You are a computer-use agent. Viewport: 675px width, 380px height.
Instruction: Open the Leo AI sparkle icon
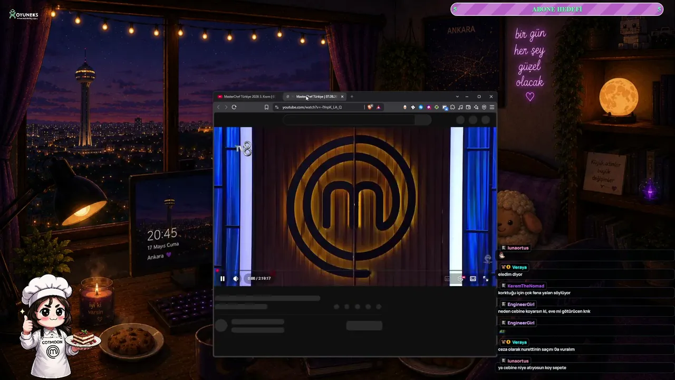(x=476, y=107)
